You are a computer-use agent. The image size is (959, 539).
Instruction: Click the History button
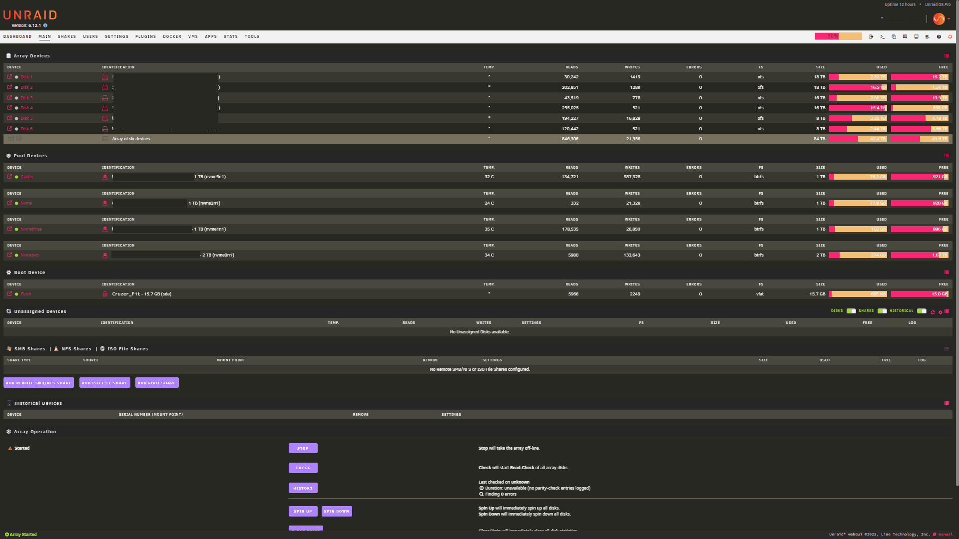click(303, 488)
